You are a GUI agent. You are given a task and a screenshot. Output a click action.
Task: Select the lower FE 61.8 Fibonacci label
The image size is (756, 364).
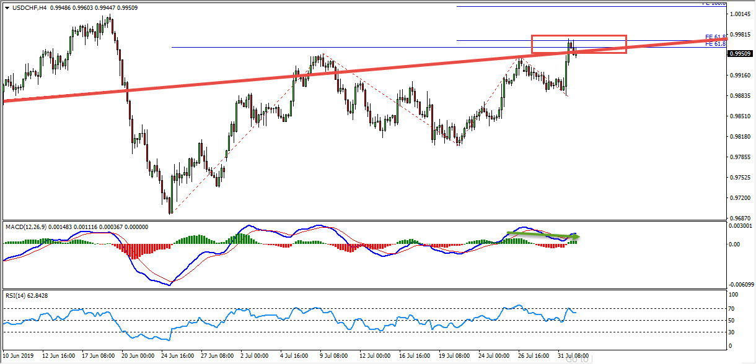[x=714, y=44]
